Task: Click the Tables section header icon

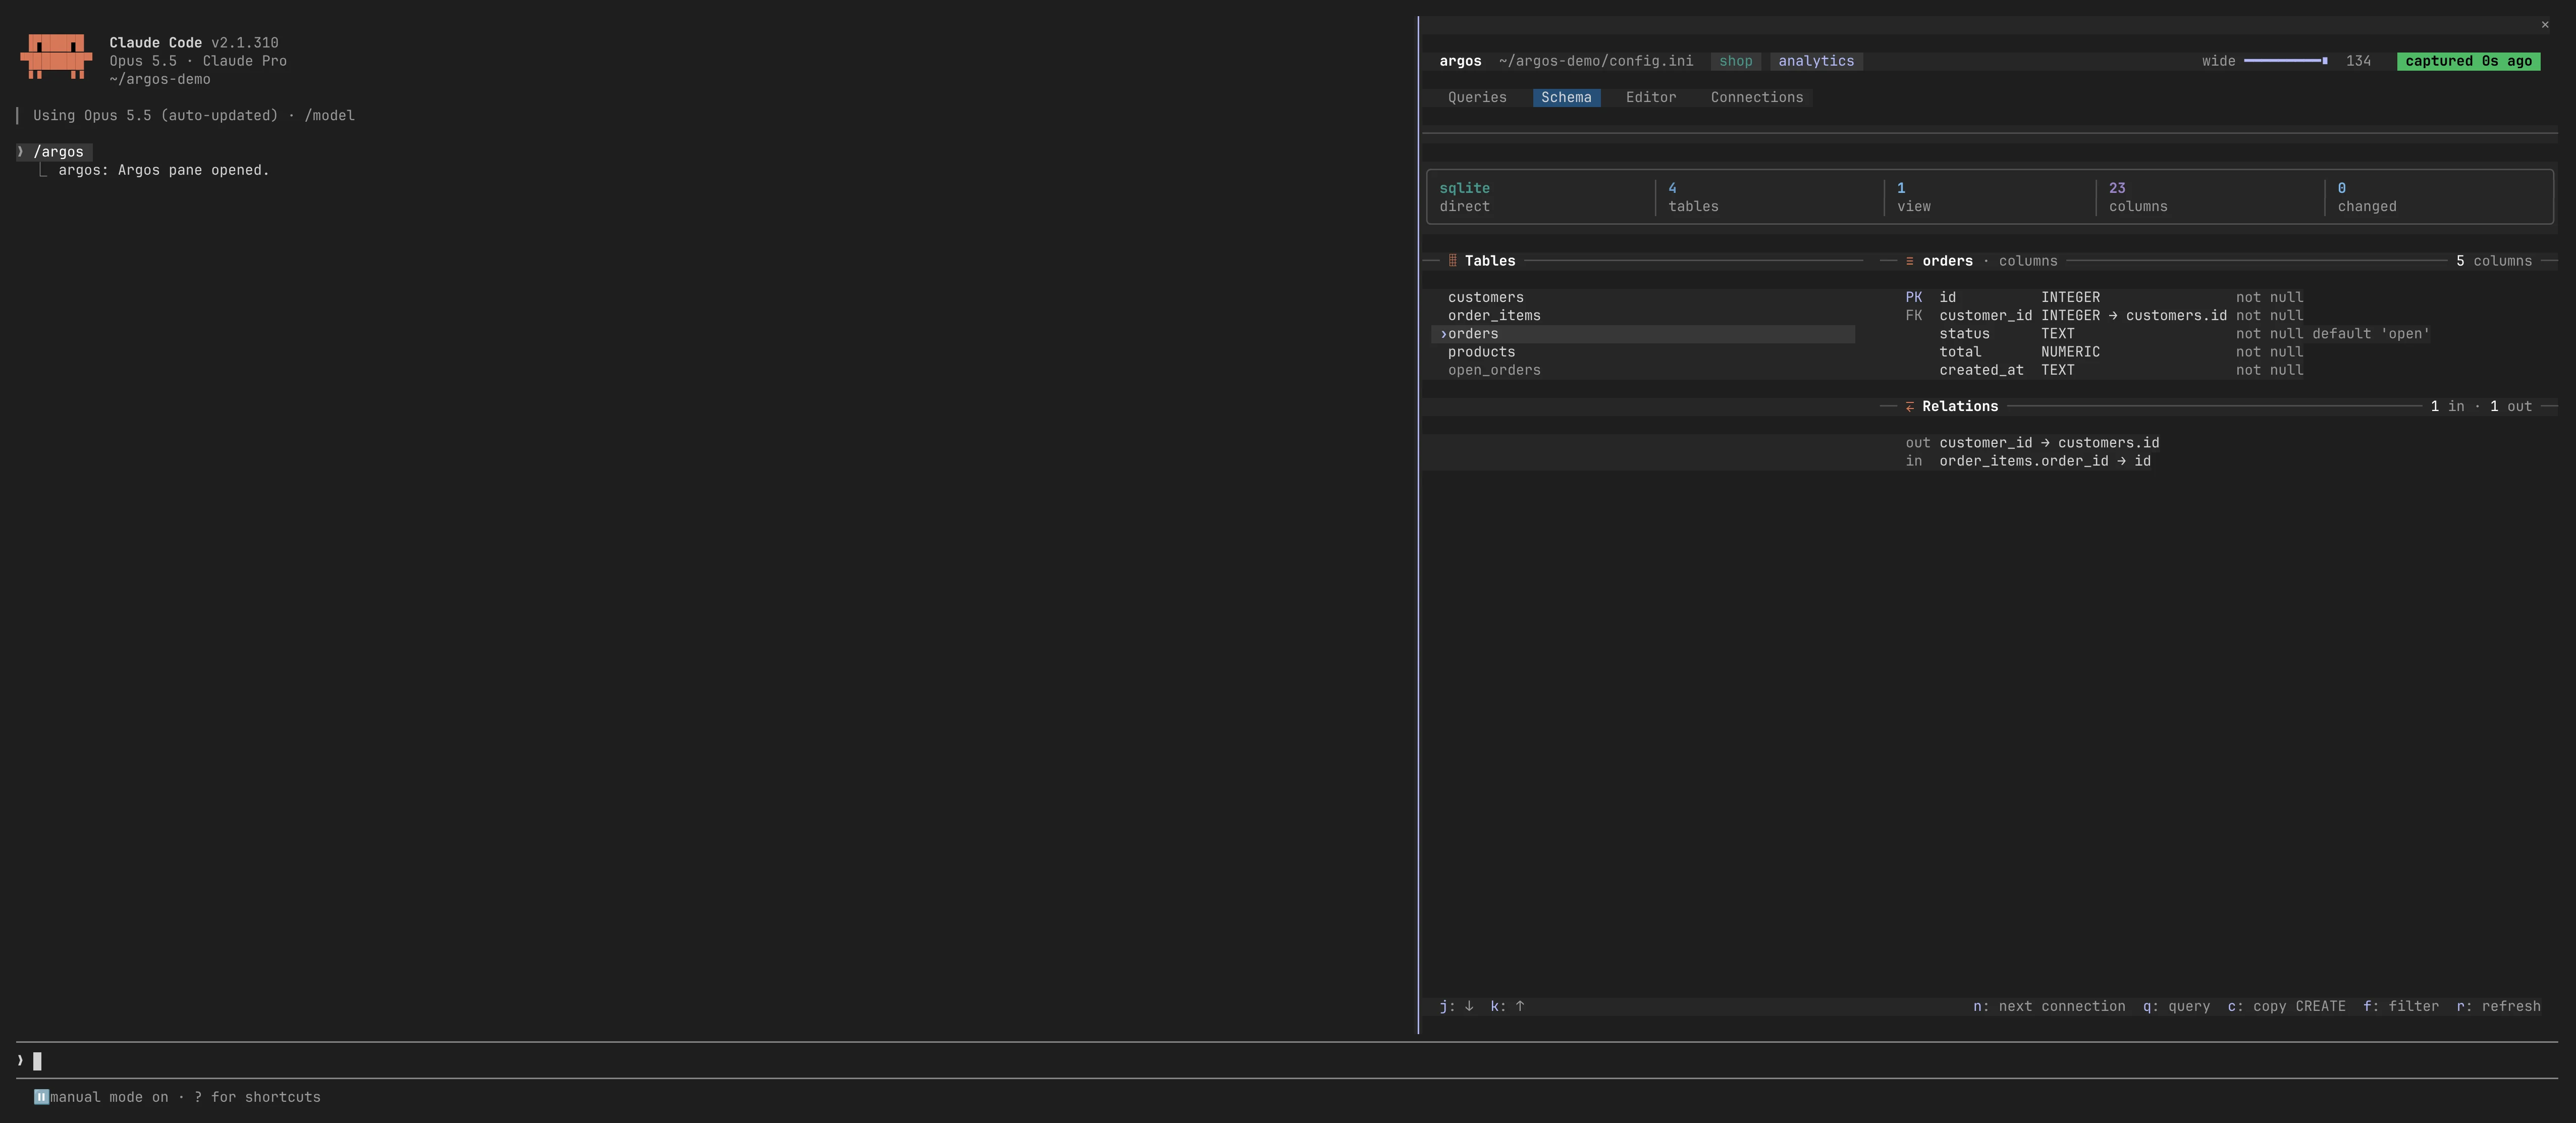Action: 1452,261
